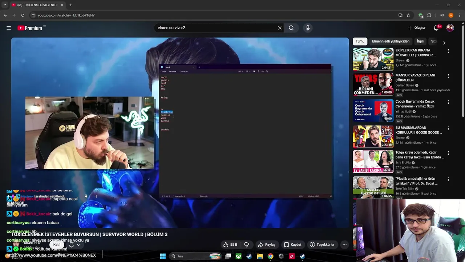Clear the search box with the X

coord(280,28)
